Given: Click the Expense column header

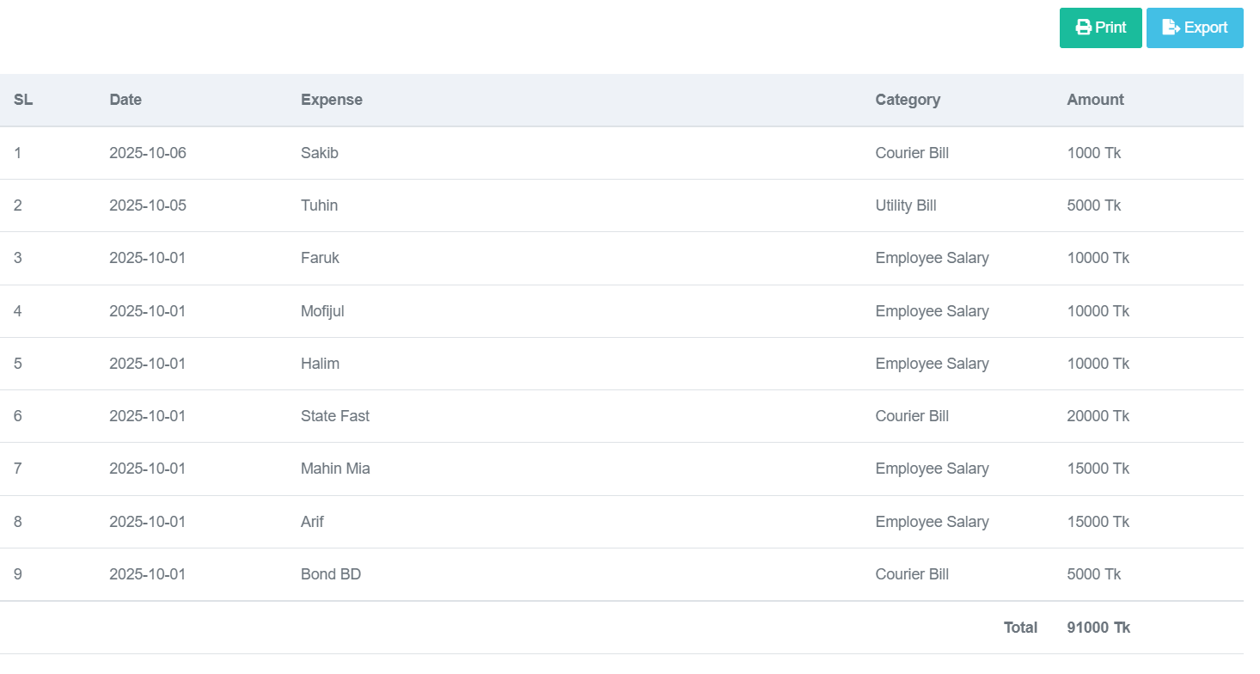Looking at the screenshot, I should coord(332,100).
